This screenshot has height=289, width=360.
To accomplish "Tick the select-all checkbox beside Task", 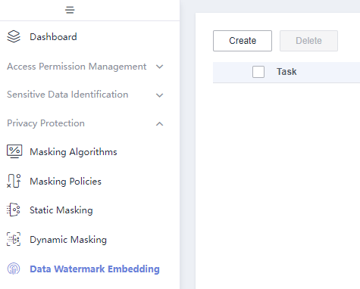I will [258, 72].
